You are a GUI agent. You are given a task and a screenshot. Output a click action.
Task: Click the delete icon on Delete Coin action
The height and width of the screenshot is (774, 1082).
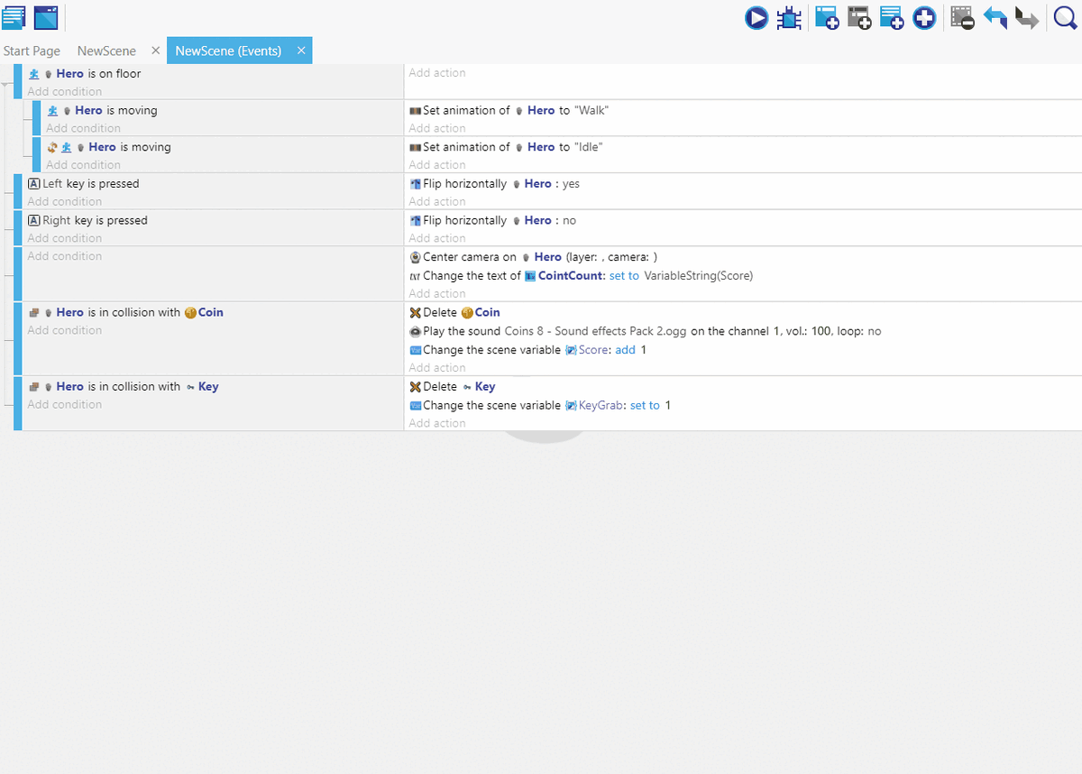point(415,312)
